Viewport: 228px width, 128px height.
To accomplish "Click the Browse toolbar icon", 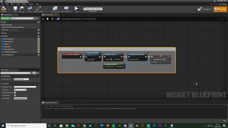I will pyautogui.click(x=22, y=9).
